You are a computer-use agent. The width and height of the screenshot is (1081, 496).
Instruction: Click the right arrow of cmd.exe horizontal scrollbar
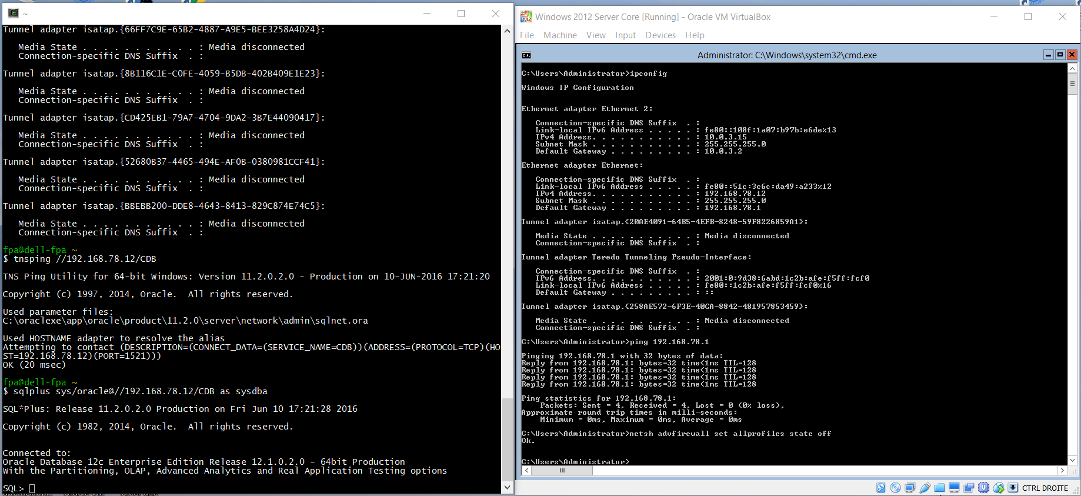(1062, 470)
